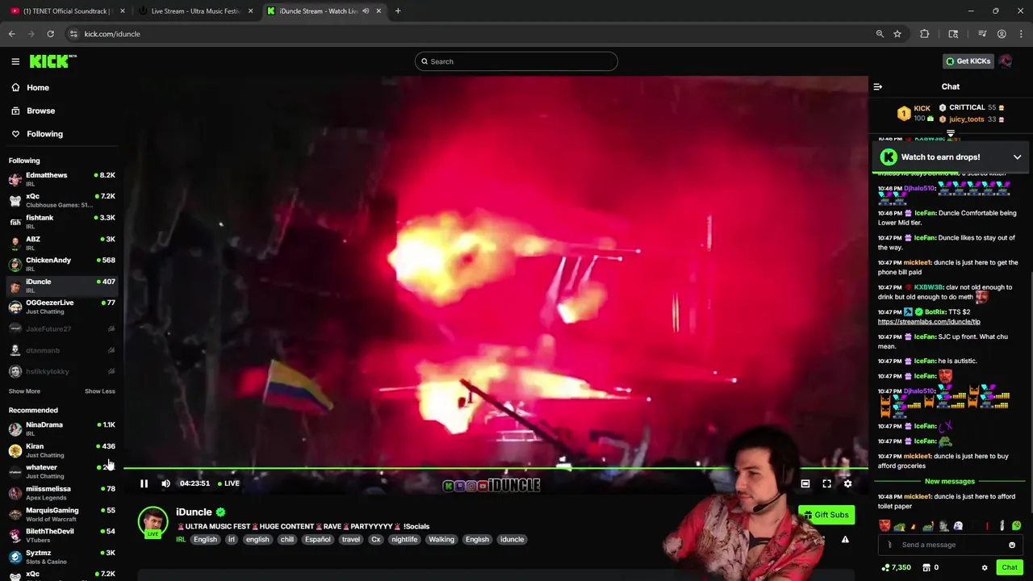
Task: Click iDuncle streamer avatar
Action: pyautogui.click(x=153, y=522)
